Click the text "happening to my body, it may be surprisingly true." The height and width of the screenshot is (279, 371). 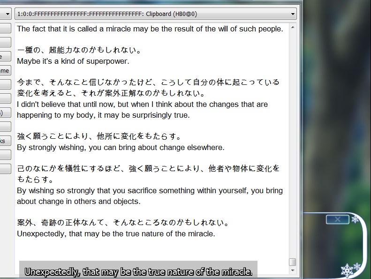(x=103, y=115)
